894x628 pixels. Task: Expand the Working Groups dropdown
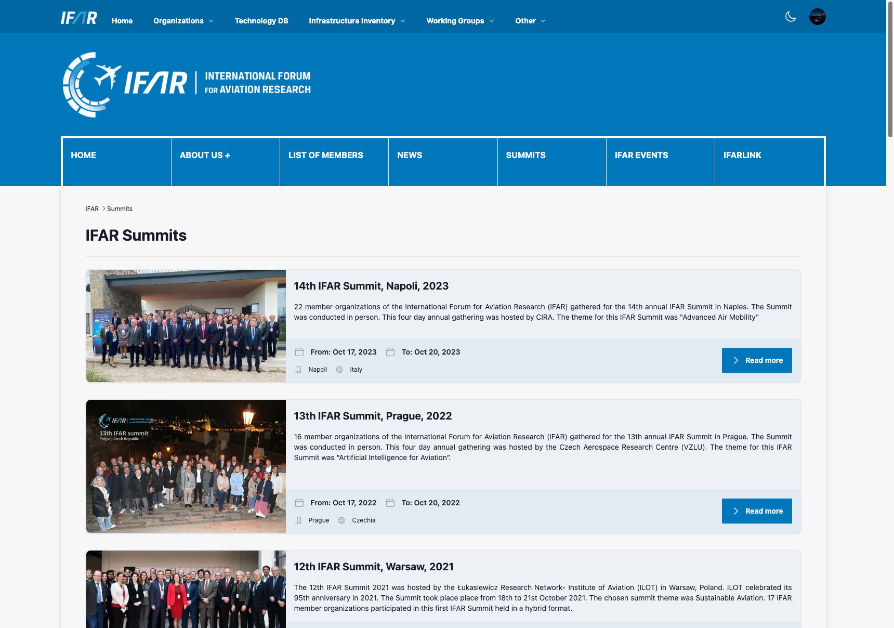tap(461, 21)
